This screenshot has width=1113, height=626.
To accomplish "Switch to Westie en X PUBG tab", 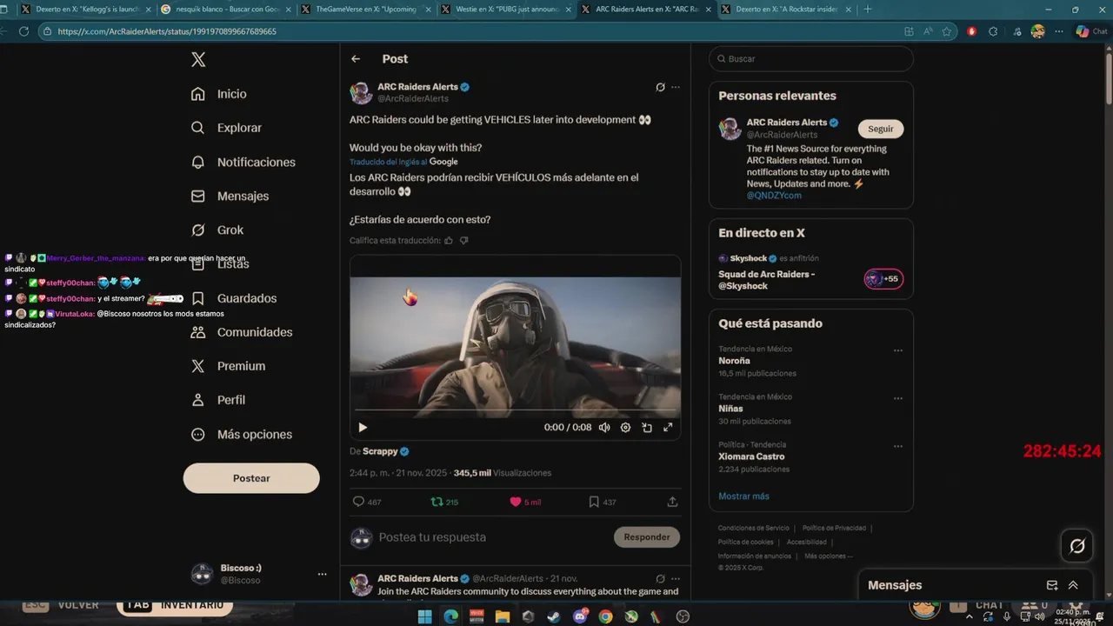I will click(506, 10).
